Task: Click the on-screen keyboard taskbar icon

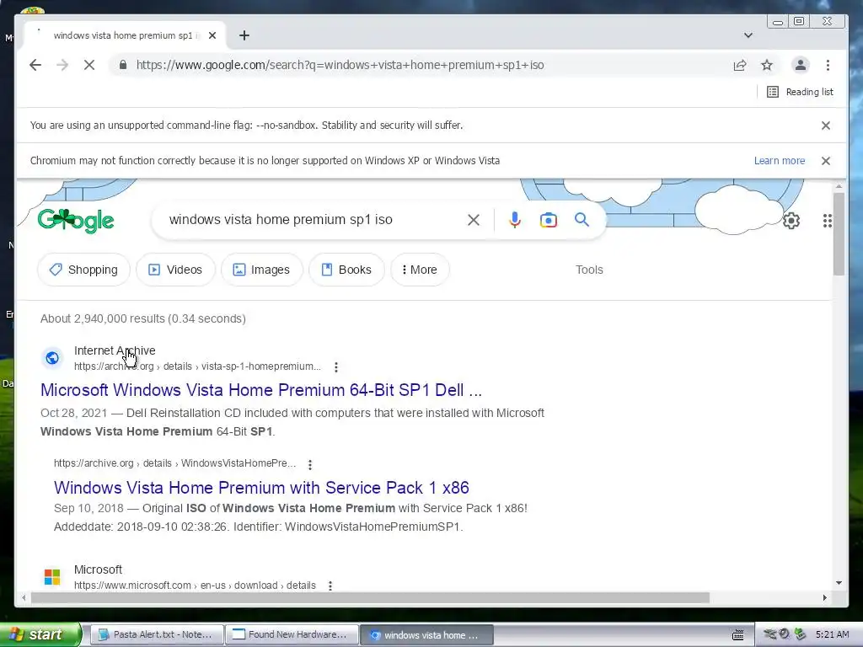Action: pos(738,635)
